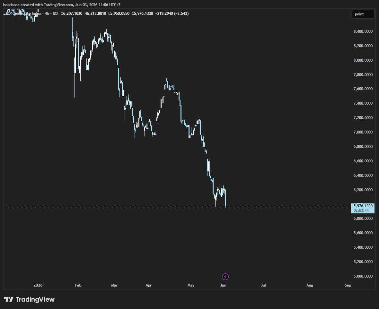
Task: Click the Aug label on time axis
Action: (310, 285)
